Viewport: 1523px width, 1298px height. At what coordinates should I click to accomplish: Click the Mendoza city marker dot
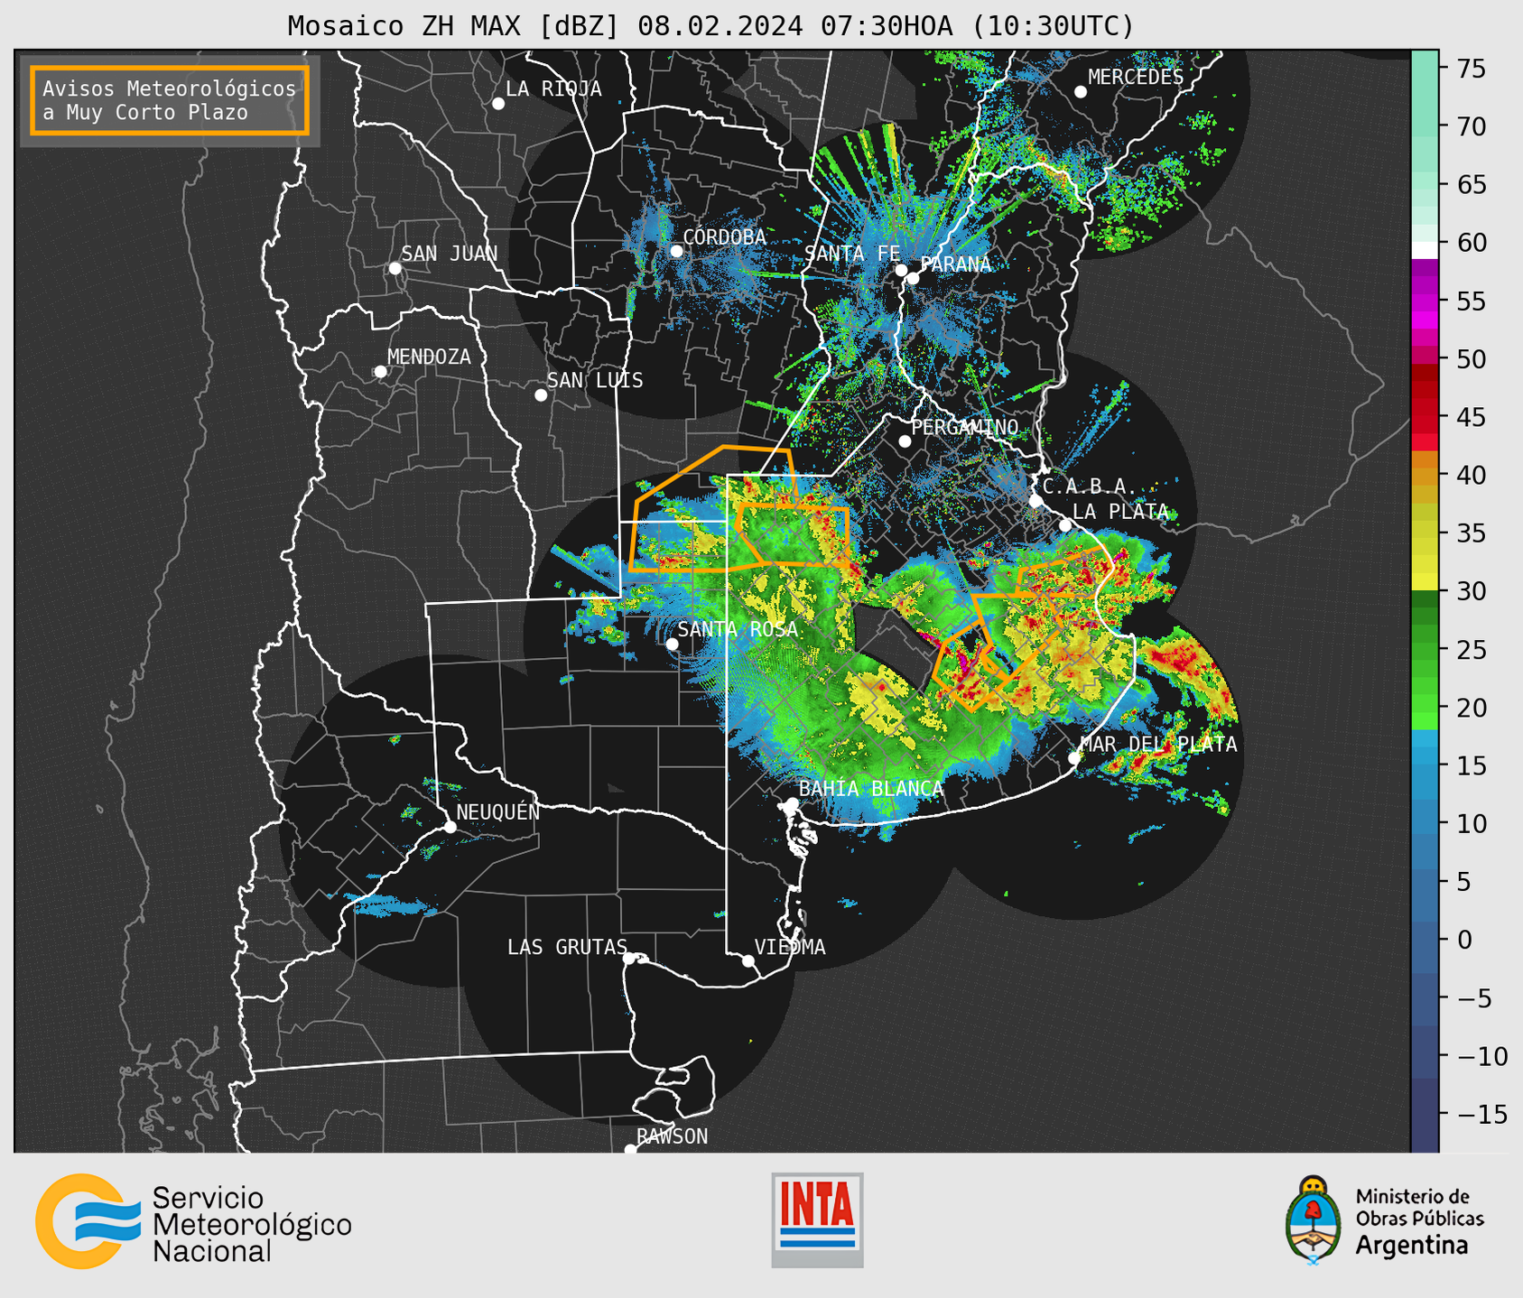[x=380, y=372]
